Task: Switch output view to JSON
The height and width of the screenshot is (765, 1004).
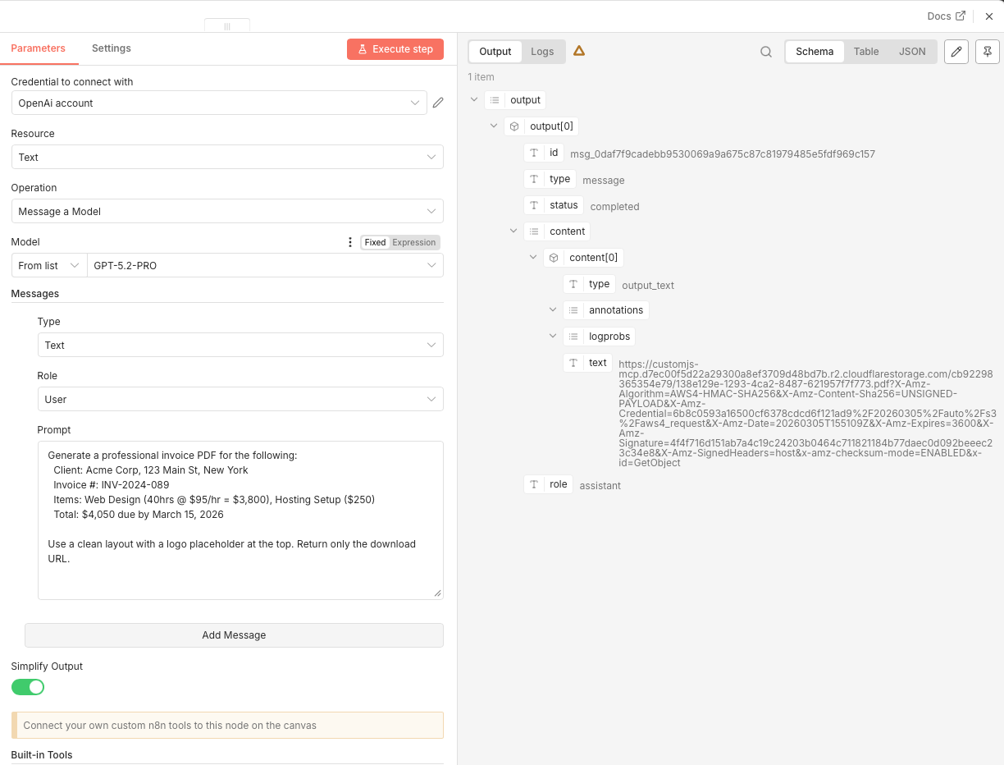Action: tap(912, 51)
